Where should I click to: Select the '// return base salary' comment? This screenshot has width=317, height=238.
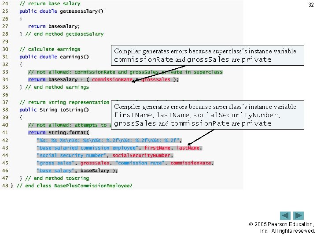coord(50,4)
